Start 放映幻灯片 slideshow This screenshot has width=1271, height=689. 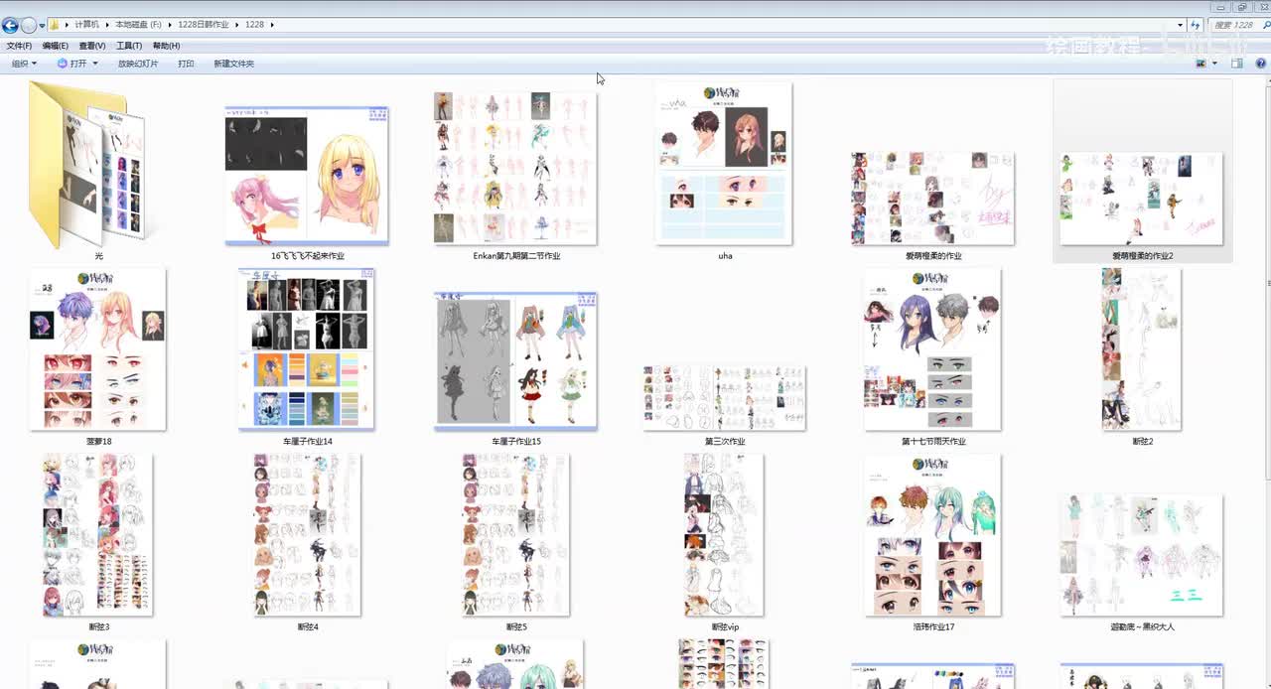tap(138, 64)
